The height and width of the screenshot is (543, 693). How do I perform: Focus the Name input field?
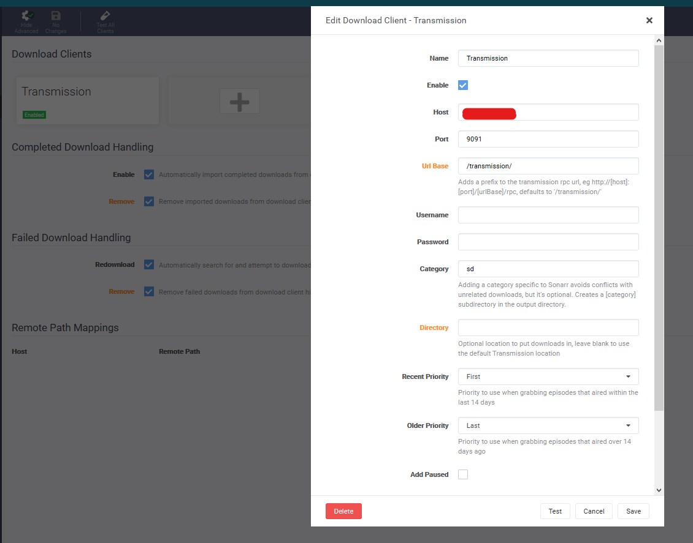(x=548, y=58)
